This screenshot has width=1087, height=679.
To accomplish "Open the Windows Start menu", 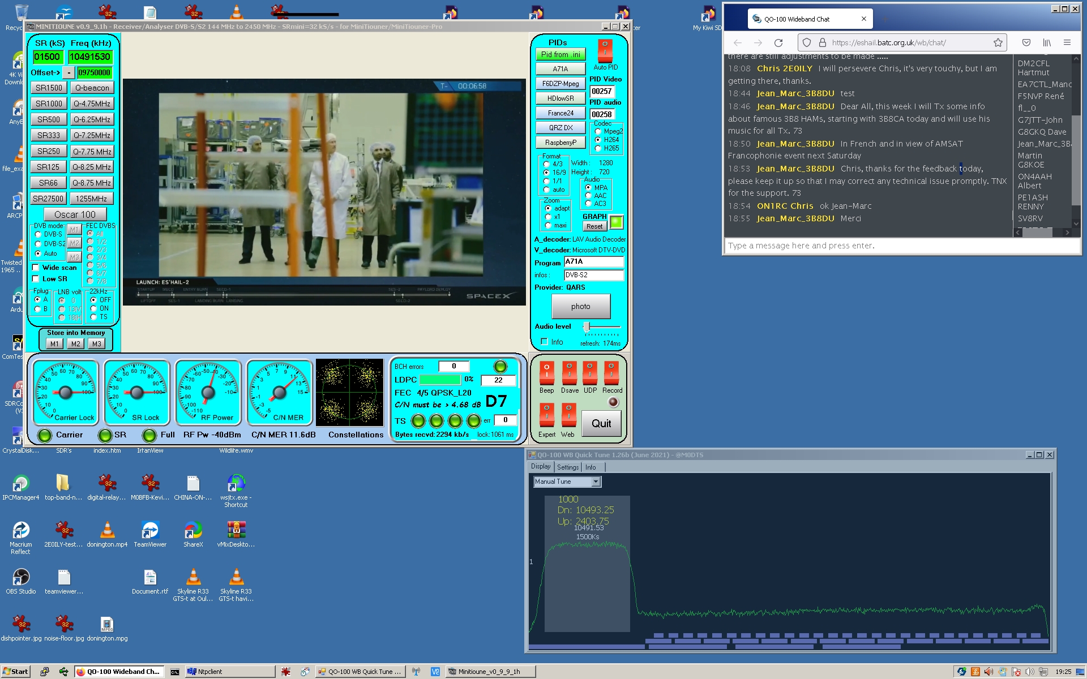I will 15,672.
